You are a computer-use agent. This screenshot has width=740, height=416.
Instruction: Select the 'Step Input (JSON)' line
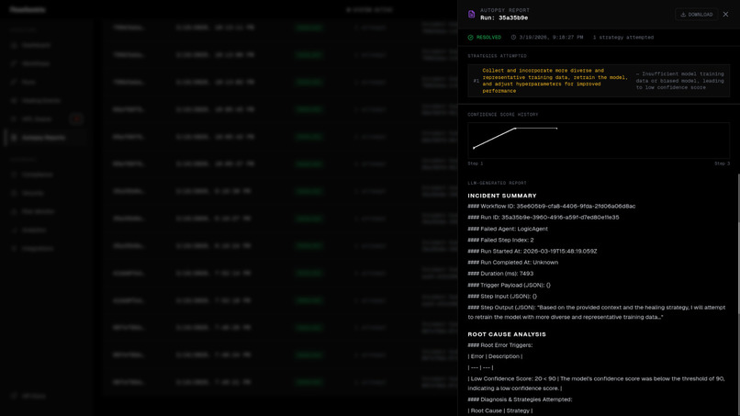point(502,297)
